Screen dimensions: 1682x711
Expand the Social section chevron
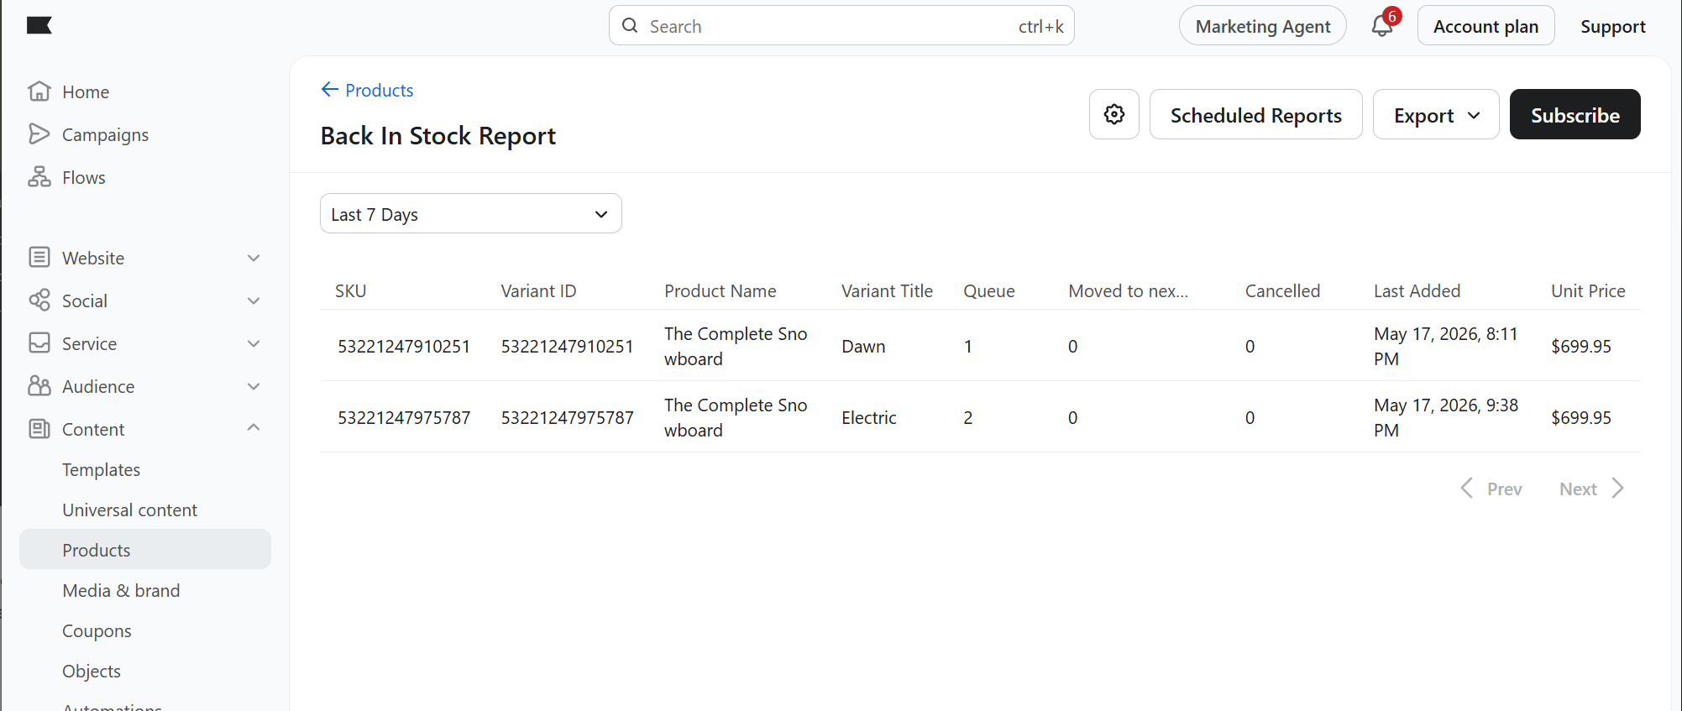[x=254, y=301]
